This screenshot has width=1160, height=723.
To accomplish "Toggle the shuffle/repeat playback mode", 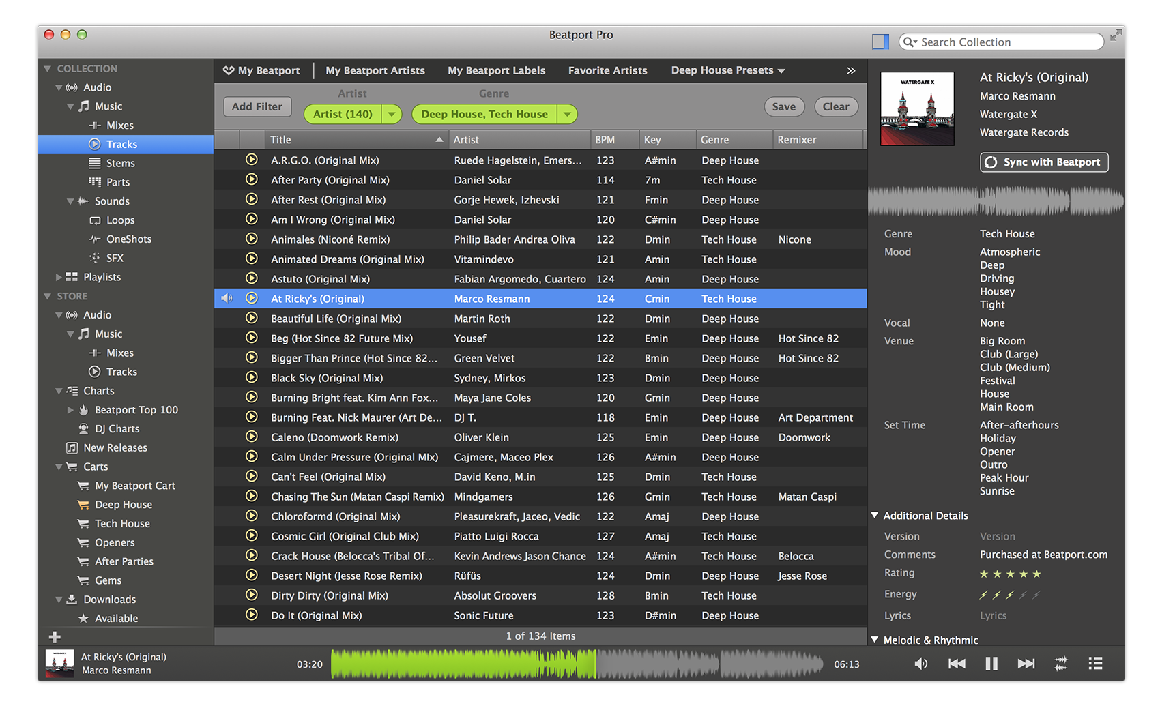I will tap(1060, 664).
